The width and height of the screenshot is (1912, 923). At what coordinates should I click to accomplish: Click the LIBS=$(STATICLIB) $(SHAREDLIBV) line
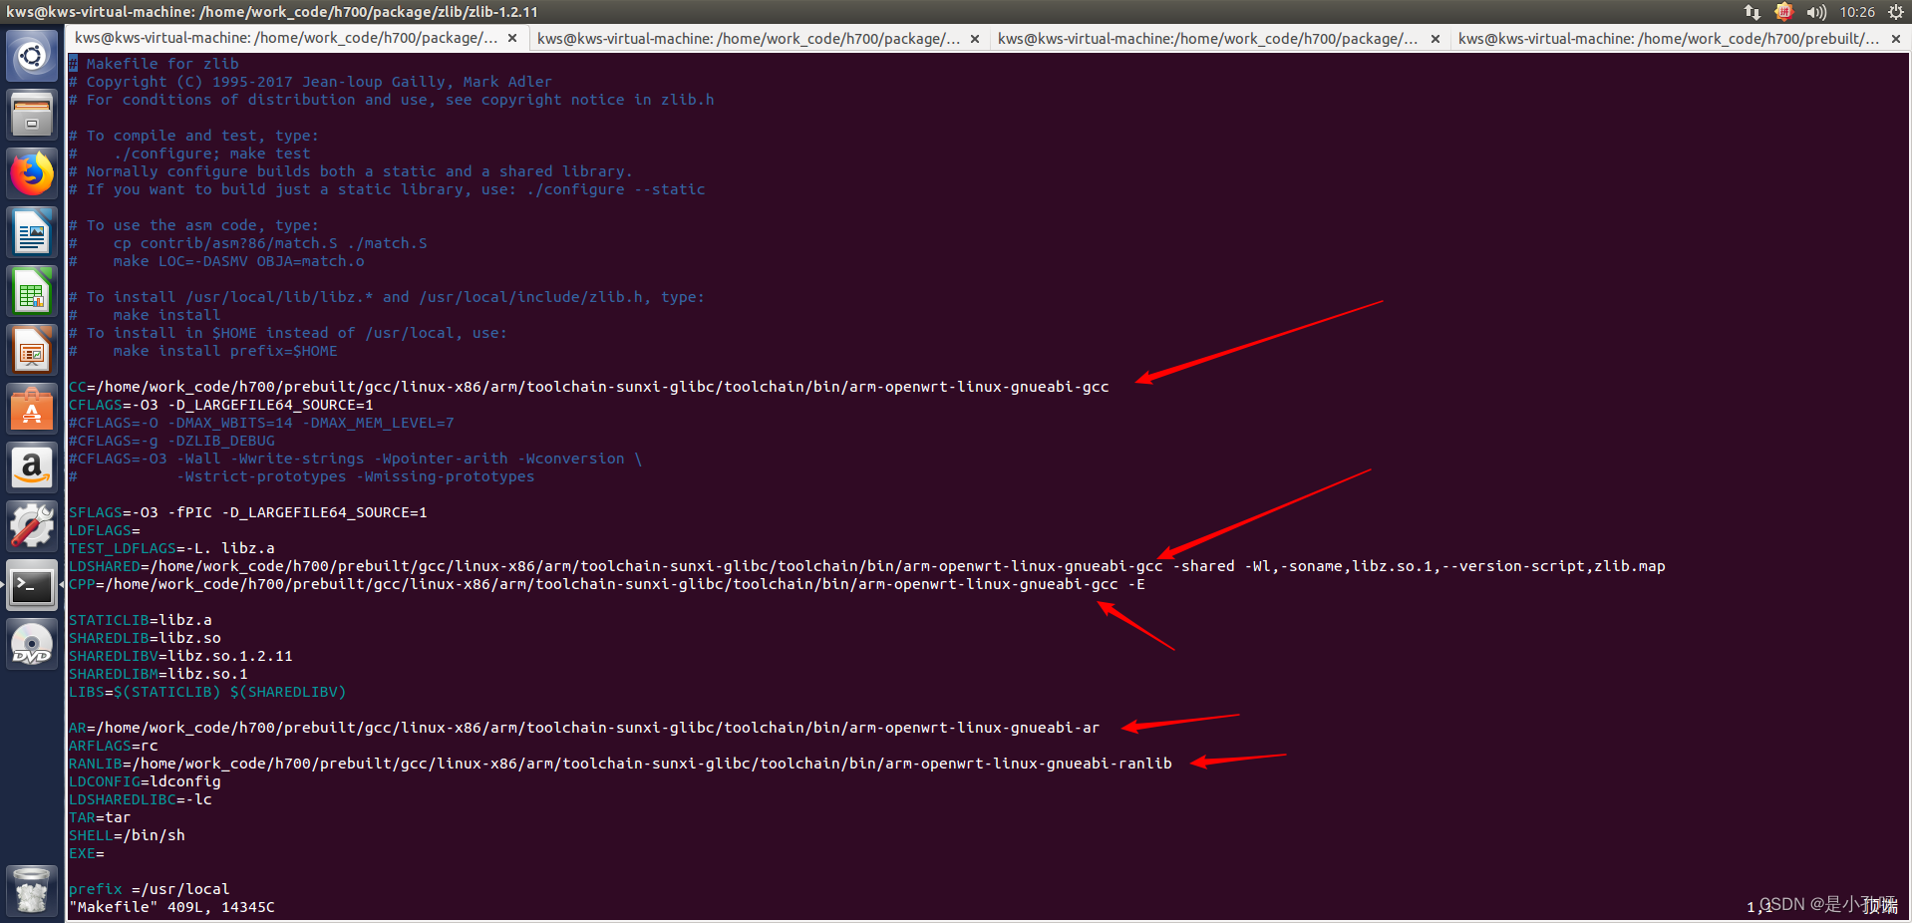[207, 692]
